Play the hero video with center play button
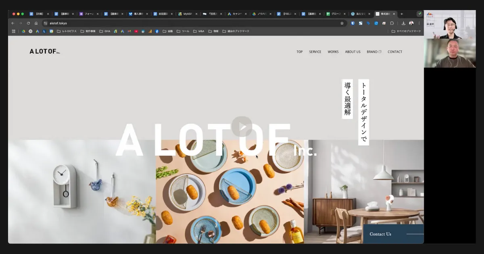The image size is (484, 254). [x=242, y=127]
